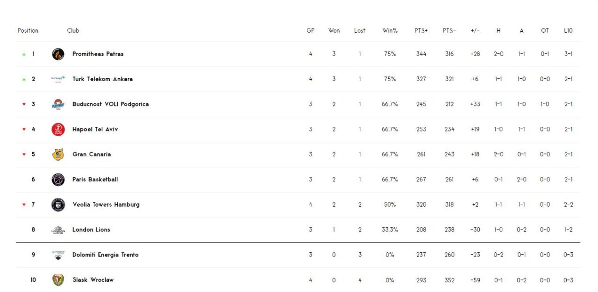598x292 pixels.
Task: Click the Veolia Towers Hamburg logo
Action: click(58, 205)
